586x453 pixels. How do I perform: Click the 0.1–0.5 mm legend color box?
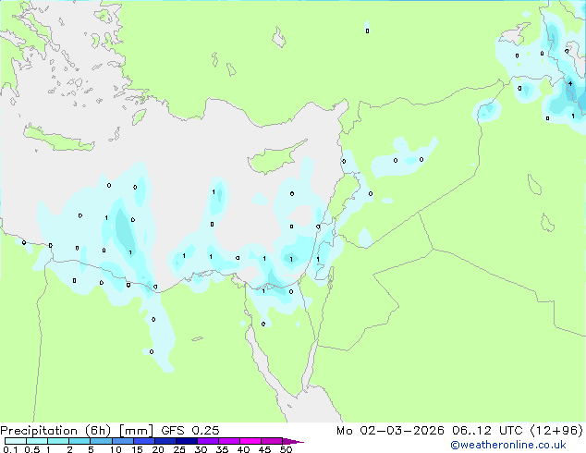click(x=16, y=441)
